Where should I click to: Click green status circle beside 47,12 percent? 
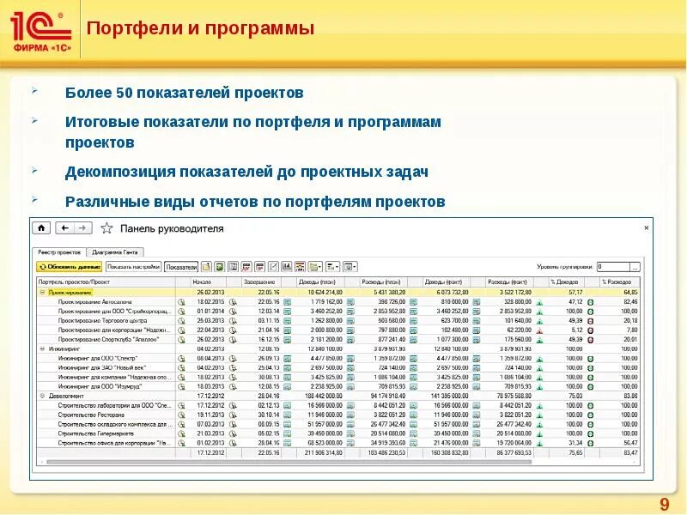[591, 302]
